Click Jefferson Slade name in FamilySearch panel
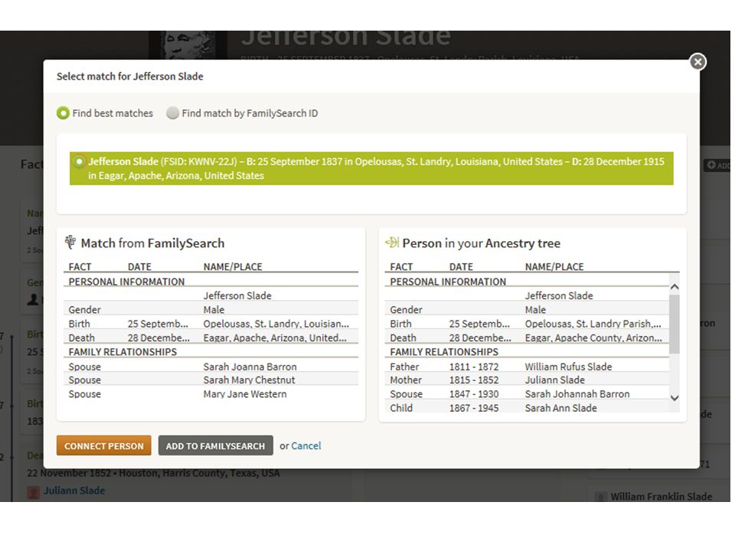Viewport: 735px width, 551px height. point(237,295)
